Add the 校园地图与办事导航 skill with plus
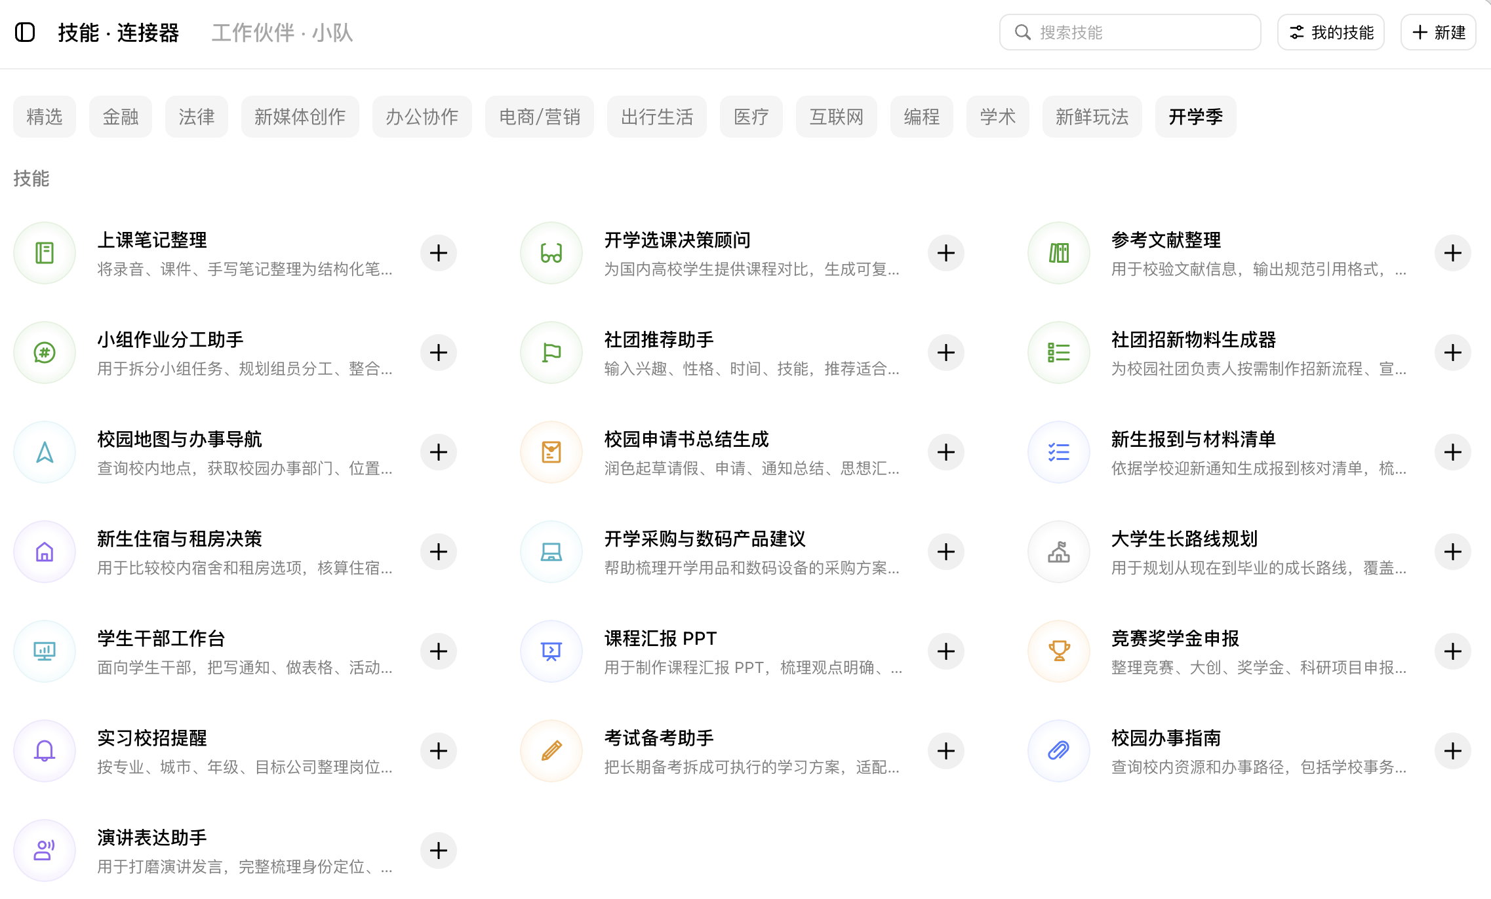 click(439, 452)
